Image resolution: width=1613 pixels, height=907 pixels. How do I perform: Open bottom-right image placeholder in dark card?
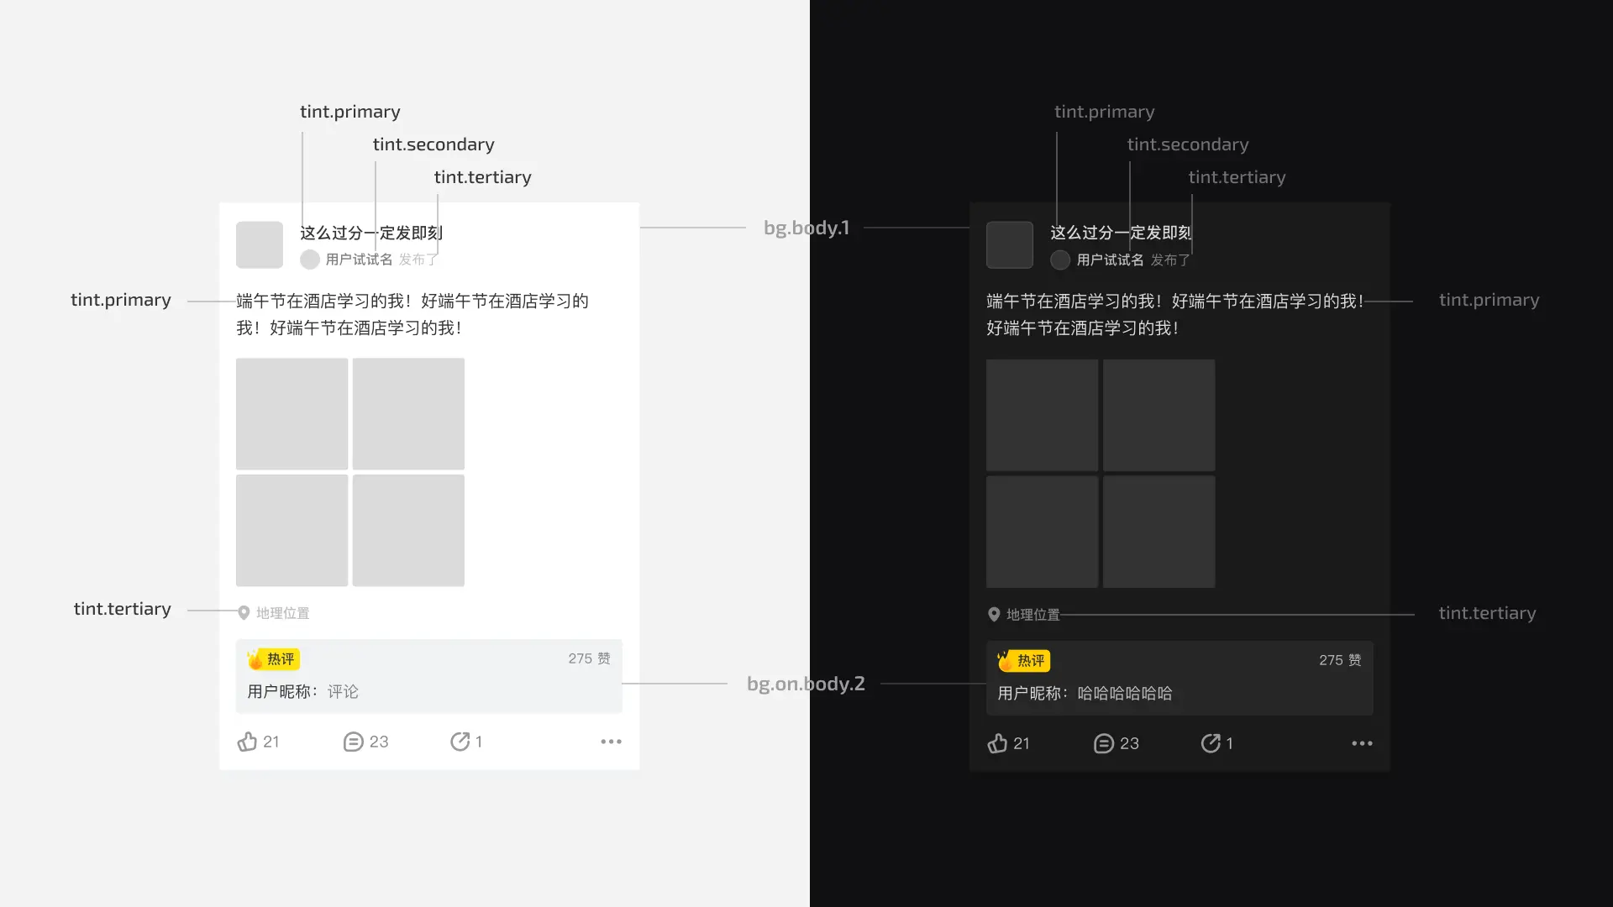(x=1159, y=532)
